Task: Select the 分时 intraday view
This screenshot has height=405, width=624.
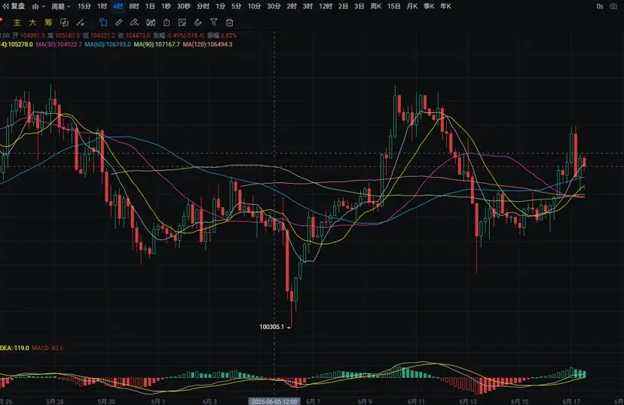Action: 203,6
